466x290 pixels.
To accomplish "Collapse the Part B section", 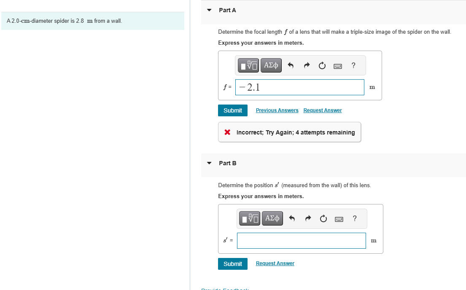I will (209, 163).
